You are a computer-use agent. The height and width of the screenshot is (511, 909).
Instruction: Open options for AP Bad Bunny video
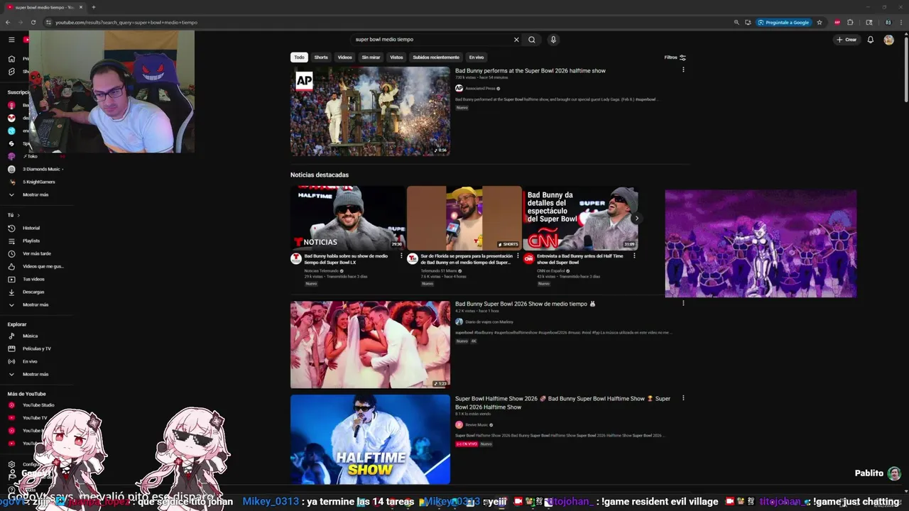pyautogui.click(x=683, y=70)
